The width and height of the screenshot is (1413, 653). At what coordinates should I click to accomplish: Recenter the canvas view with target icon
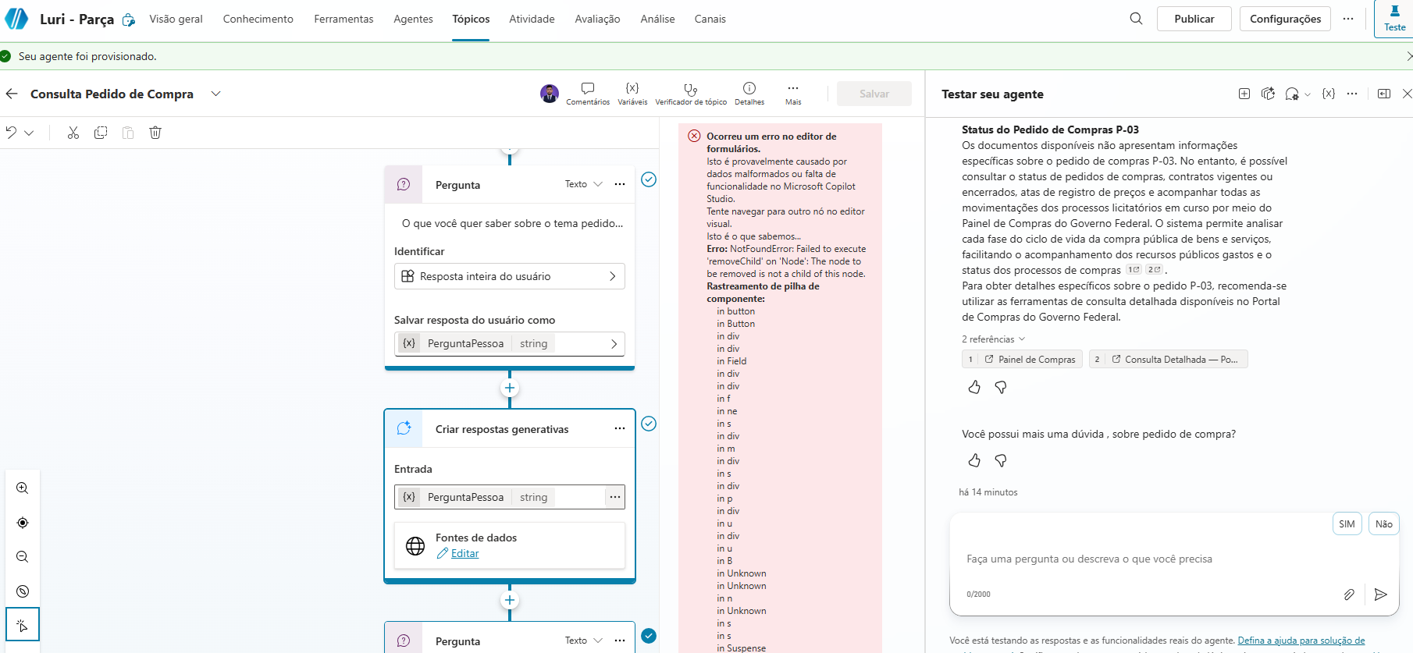[x=23, y=523]
